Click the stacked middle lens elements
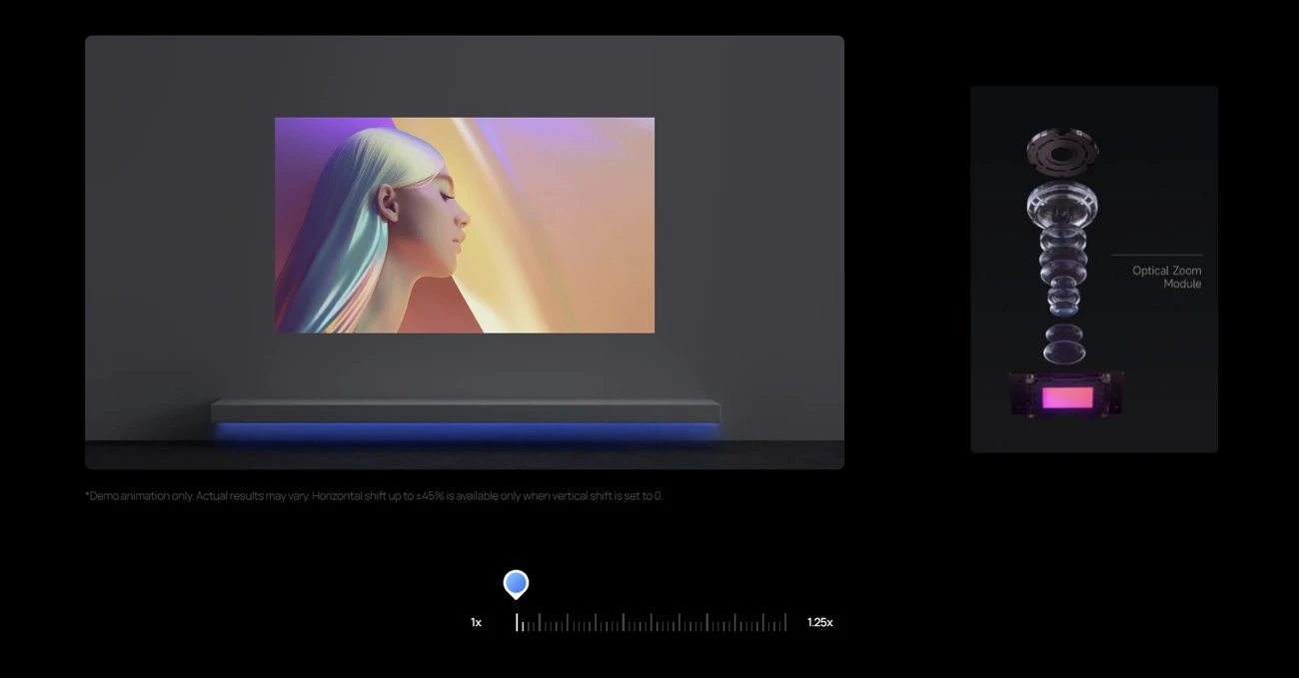 1062,270
